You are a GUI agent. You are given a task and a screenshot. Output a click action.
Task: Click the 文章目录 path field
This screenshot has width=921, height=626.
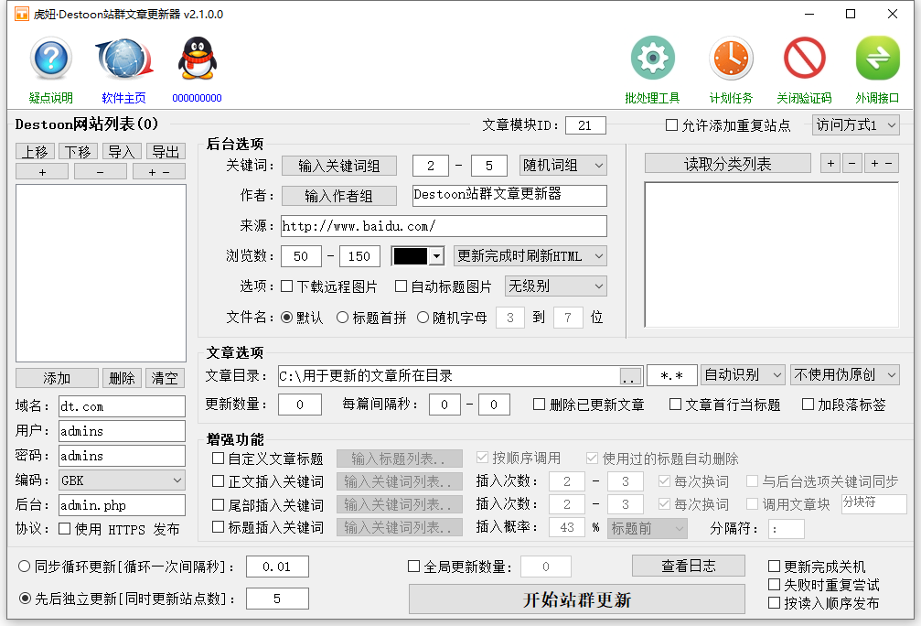click(449, 376)
